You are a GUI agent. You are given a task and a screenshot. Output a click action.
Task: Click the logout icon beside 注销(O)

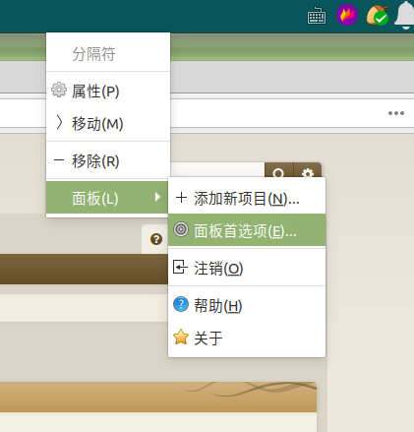point(180,267)
